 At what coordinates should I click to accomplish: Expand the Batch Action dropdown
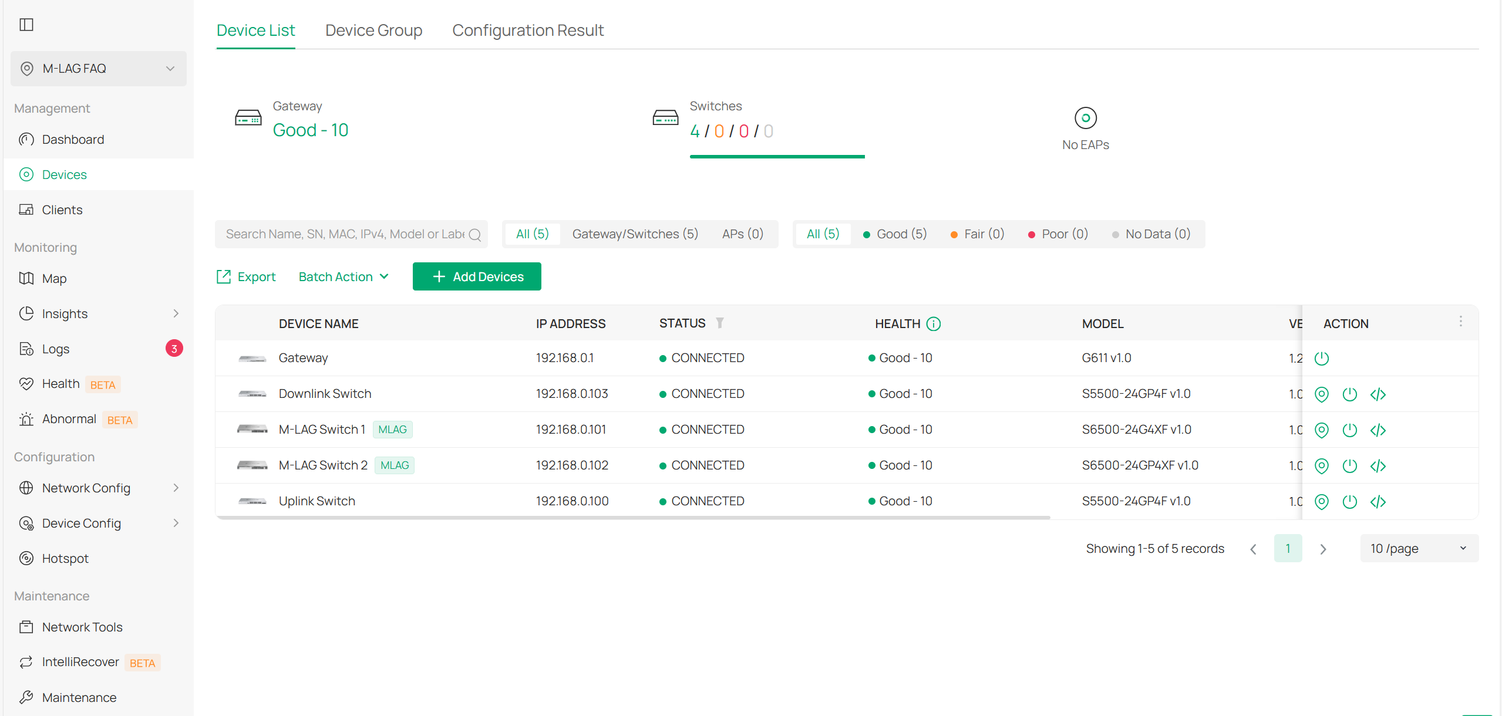point(343,277)
